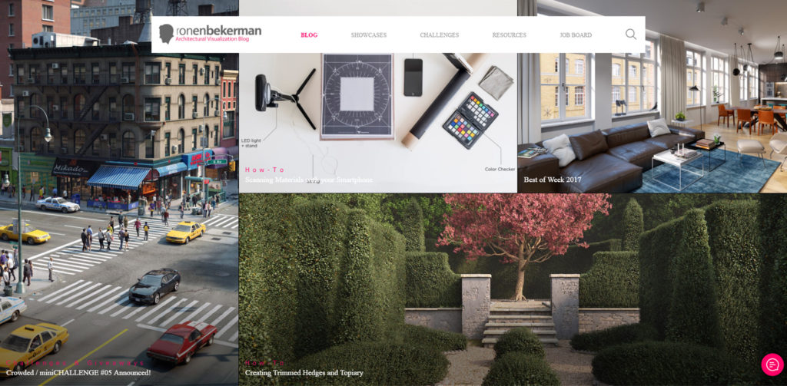Screen dimensions: 787x386
Task: Open 'Creating Trimmed Hedges and Topiary' title
Action: click(x=304, y=373)
